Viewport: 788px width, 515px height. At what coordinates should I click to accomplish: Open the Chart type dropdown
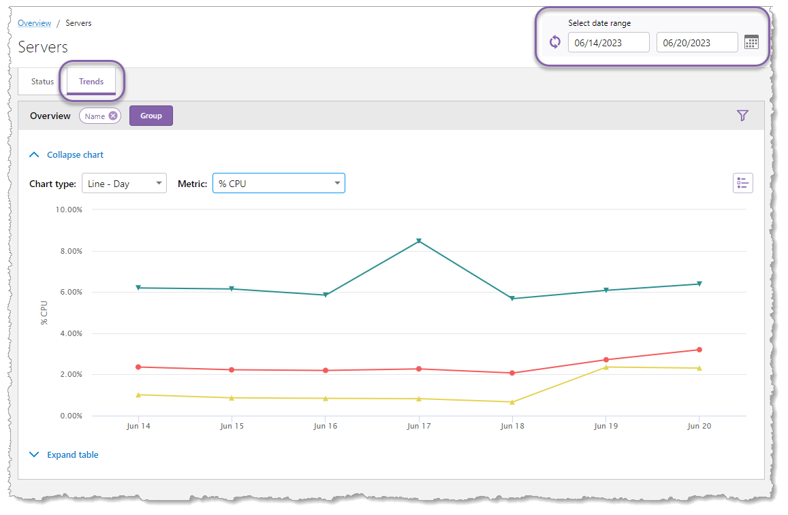click(x=124, y=182)
